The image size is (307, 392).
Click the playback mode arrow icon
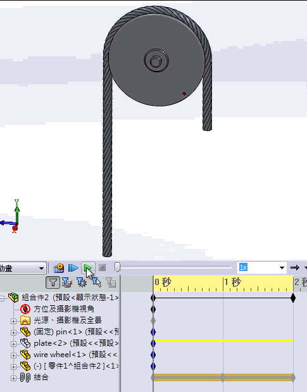pos(295,268)
